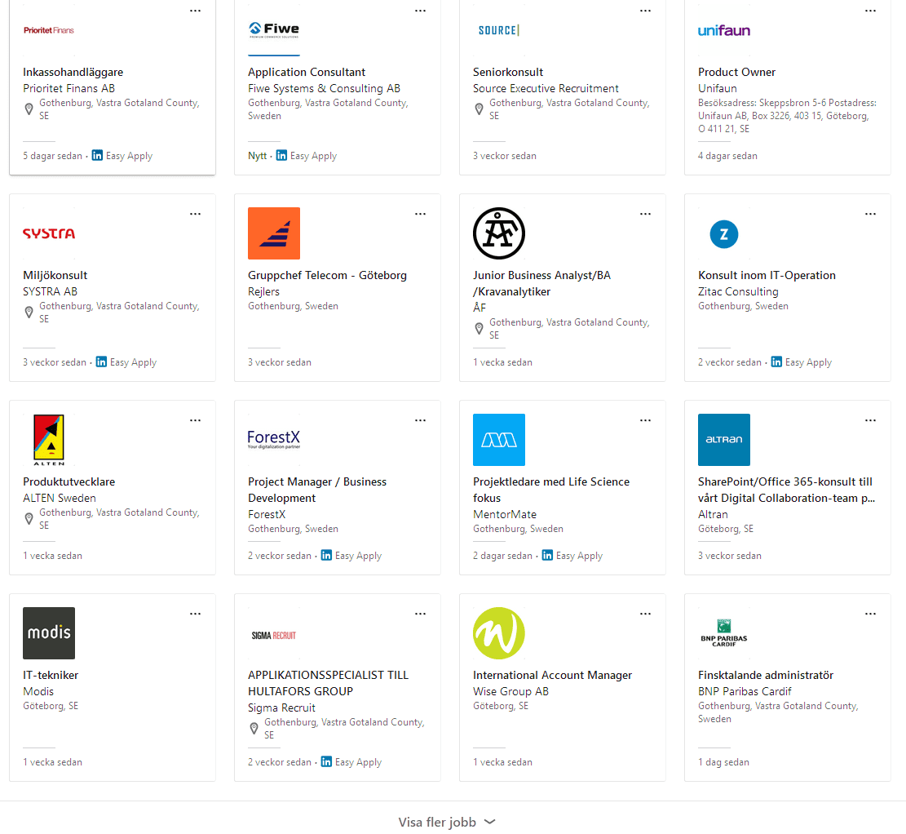Click the Fiwe company logo
The image size is (906, 834).
(x=274, y=29)
